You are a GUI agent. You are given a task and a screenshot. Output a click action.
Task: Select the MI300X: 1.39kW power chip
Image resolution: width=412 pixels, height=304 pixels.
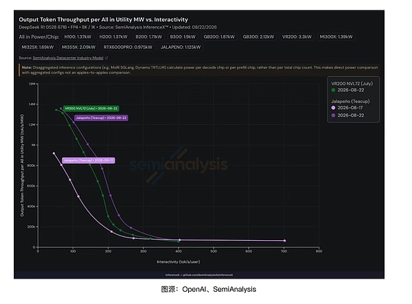point(336,37)
